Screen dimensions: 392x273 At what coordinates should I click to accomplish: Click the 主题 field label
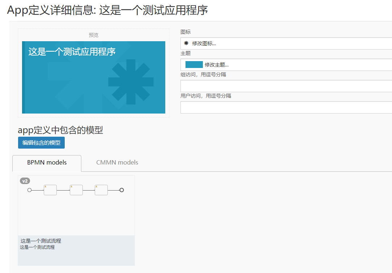186,53
